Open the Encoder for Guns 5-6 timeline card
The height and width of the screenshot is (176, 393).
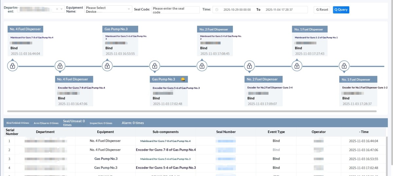point(169,91)
